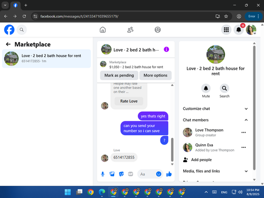Click the address bar URL
The image size is (264, 198).
click(79, 16)
